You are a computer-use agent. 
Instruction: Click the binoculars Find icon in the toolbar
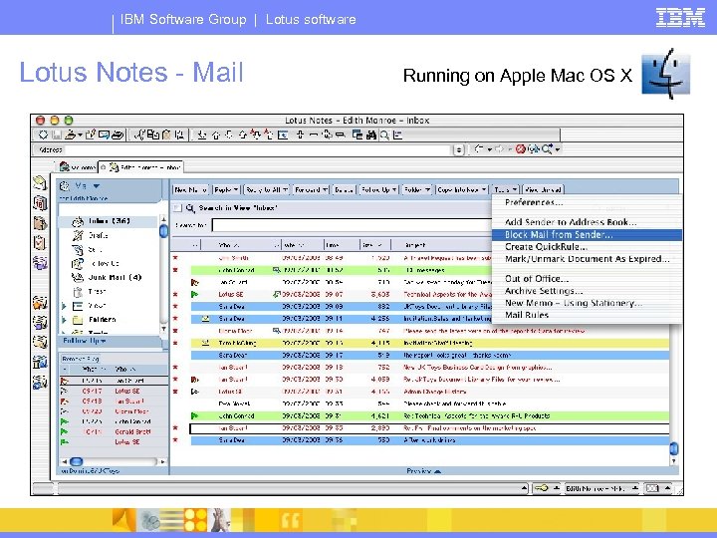371,134
